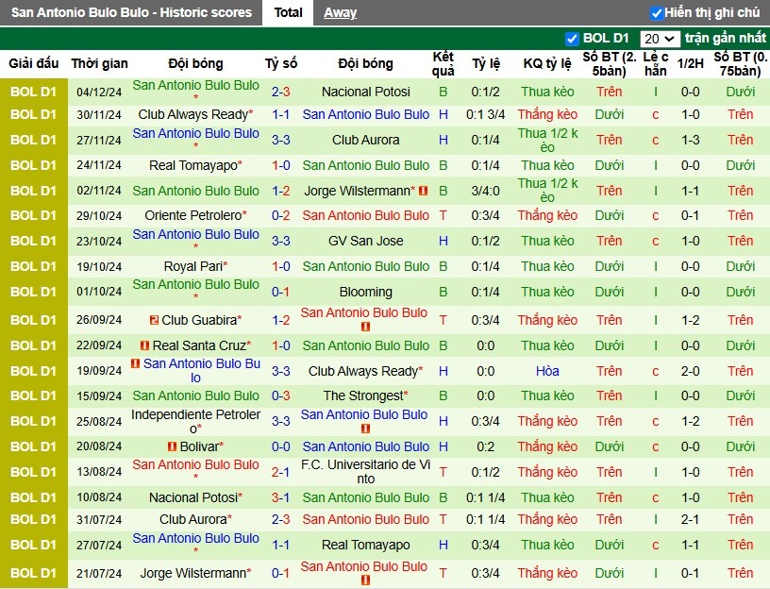770x589 pixels.
Task: Open Jorge Wilstermann team on 21/07/24
Action: [x=195, y=573]
